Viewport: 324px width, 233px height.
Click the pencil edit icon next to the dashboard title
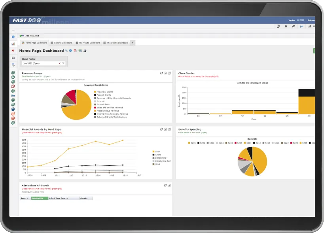click(66, 51)
